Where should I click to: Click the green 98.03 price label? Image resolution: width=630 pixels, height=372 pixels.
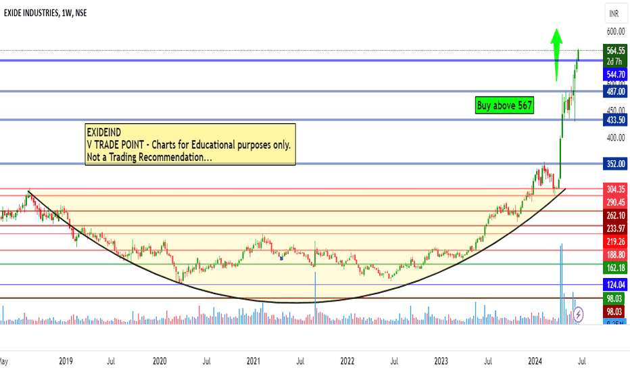tap(614, 298)
